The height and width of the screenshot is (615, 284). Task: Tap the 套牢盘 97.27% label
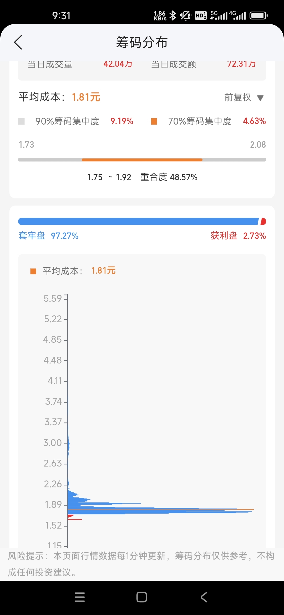point(48,236)
